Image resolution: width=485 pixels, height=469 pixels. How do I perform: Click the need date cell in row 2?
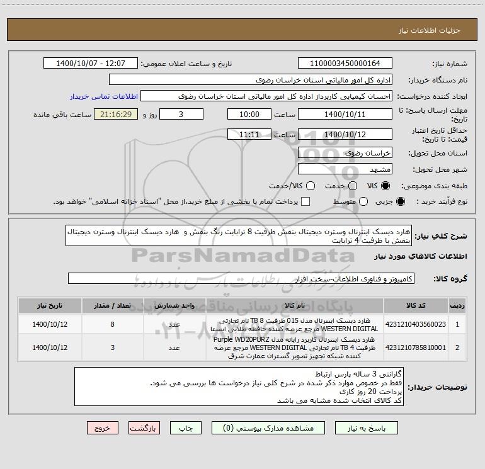pyautogui.click(x=50, y=348)
